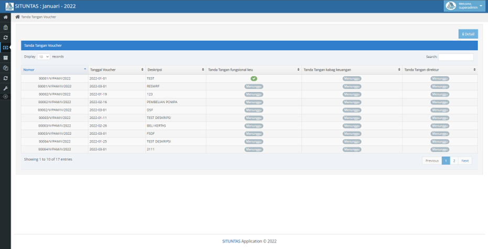The width and height of the screenshot is (488, 249).
Task: Select the money voucher sidebar icon
Action: (x=5, y=48)
